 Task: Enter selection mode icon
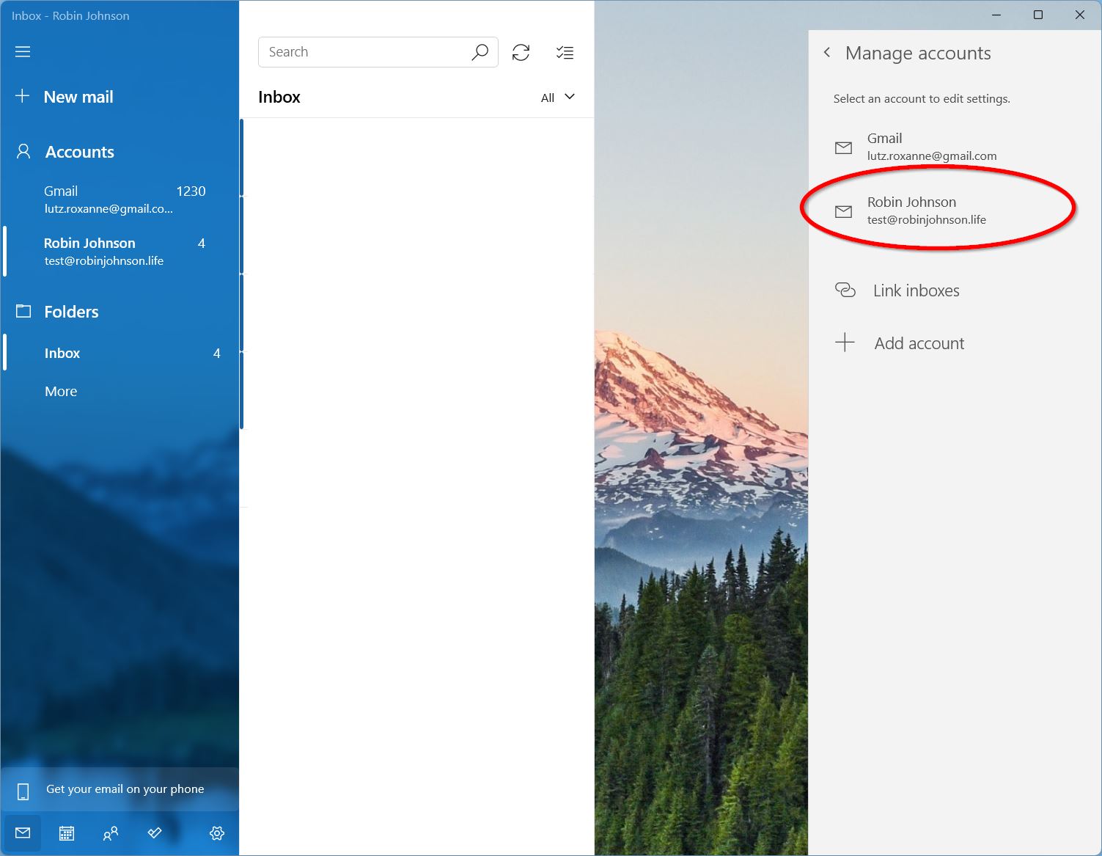click(565, 52)
